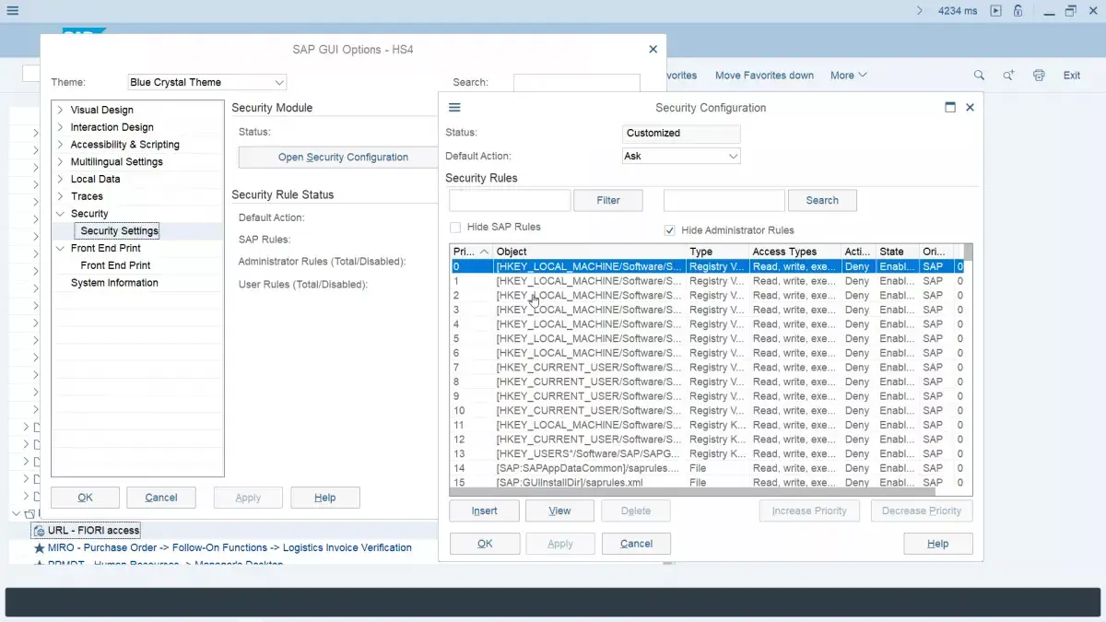The height and width of the screenshot is (622, 1106).
Task: Click OK in the SAP GUI Options dialog
Action: (85, 498)
